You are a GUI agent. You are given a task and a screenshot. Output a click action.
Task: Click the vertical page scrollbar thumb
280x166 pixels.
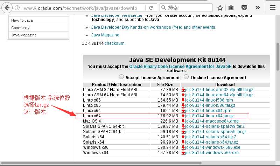[278, 56]
